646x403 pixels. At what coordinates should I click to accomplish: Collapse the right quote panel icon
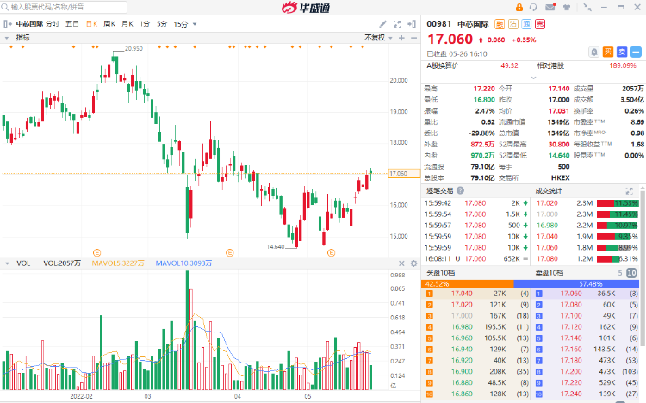(x=411, y=24)
